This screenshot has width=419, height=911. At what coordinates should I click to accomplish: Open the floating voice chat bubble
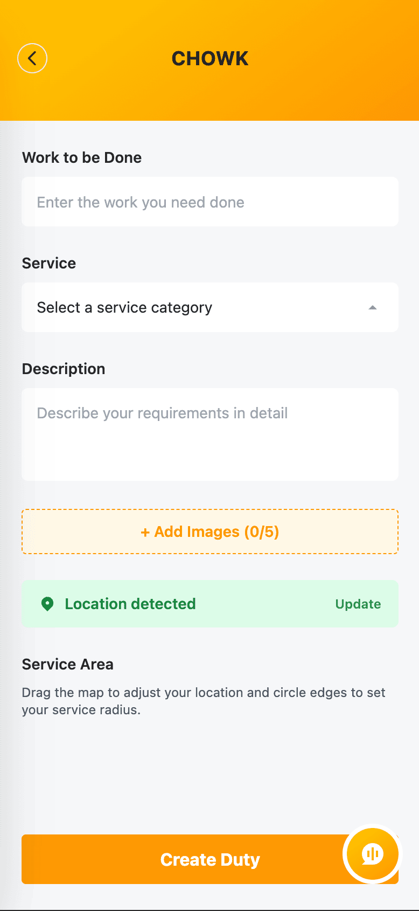click(x=372, y=854)
